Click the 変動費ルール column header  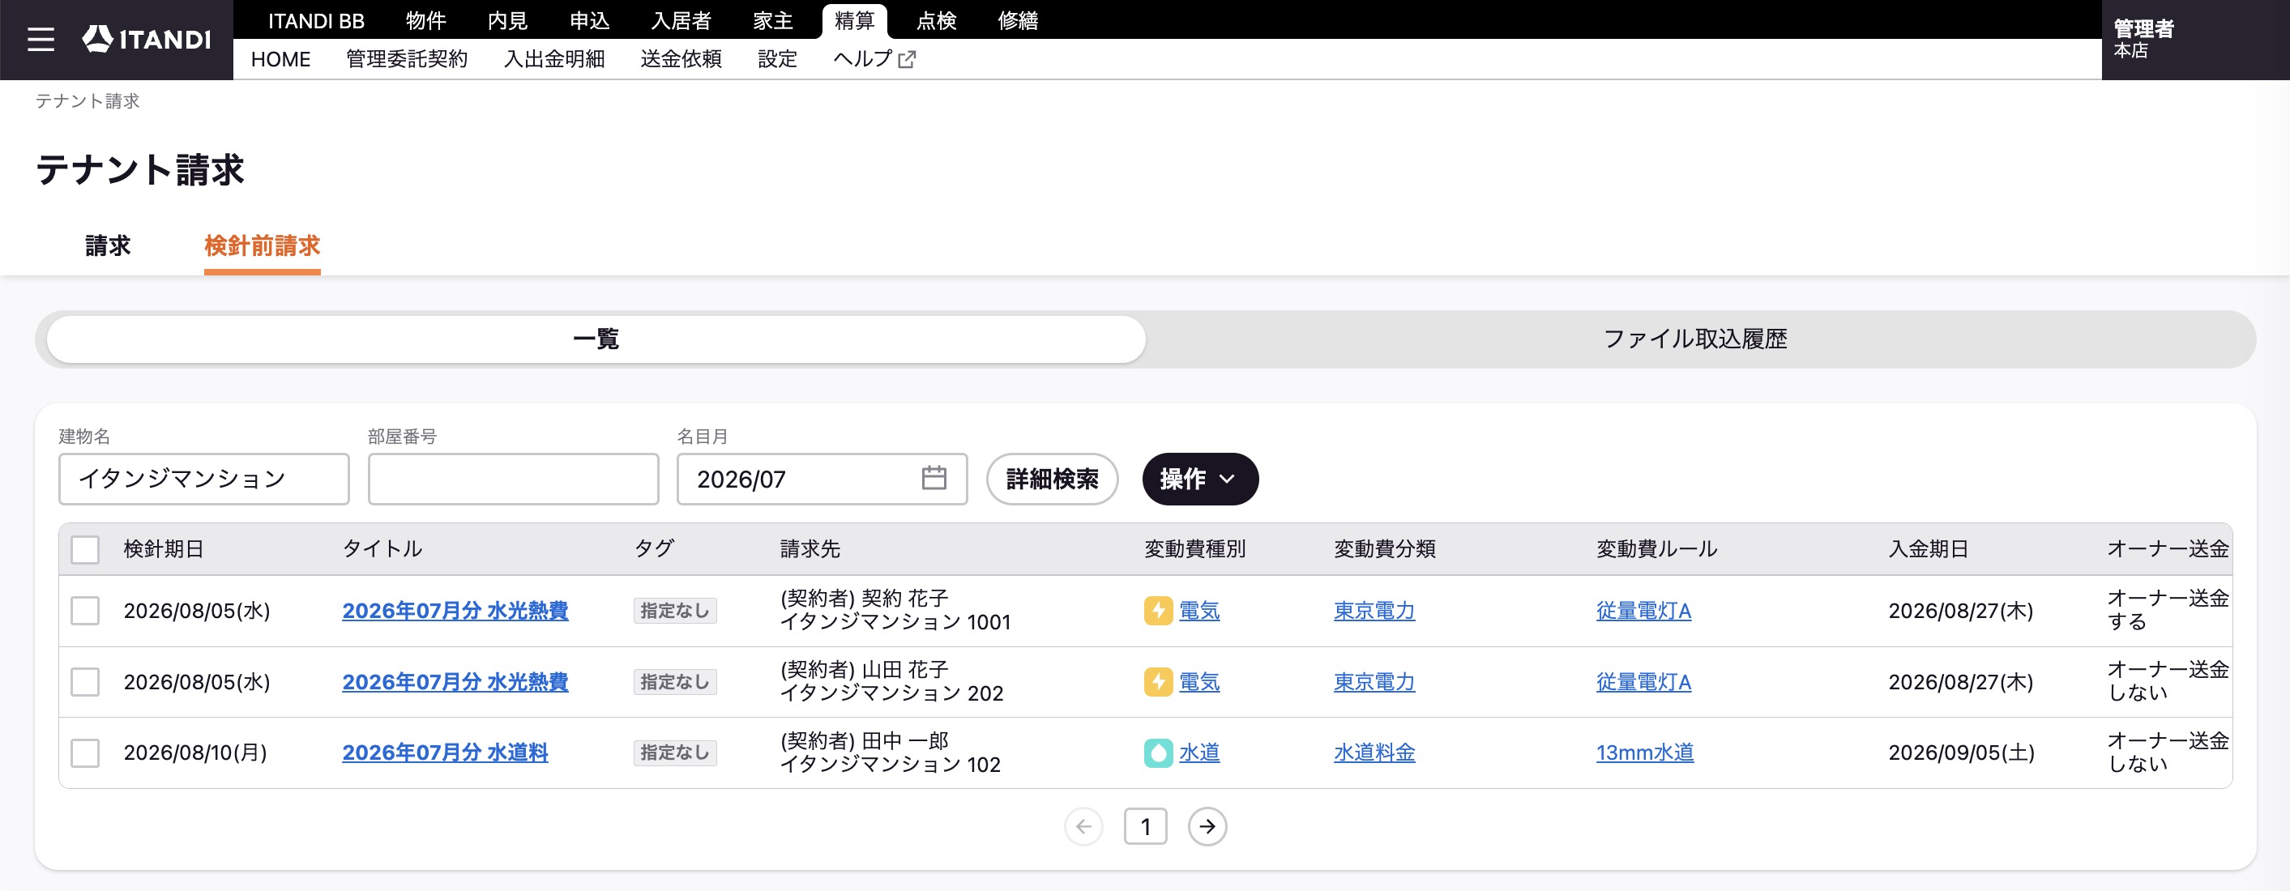click(x=1656, y=549)
